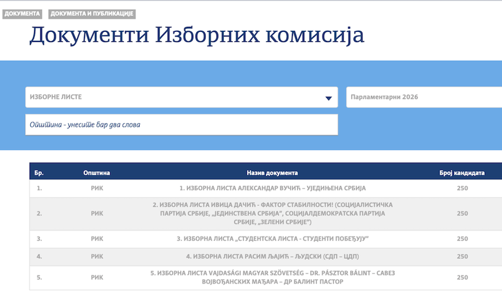Click row number 2. cell
Image resolution: width=502 pixels, height=293 pixels.
(39, 213)
